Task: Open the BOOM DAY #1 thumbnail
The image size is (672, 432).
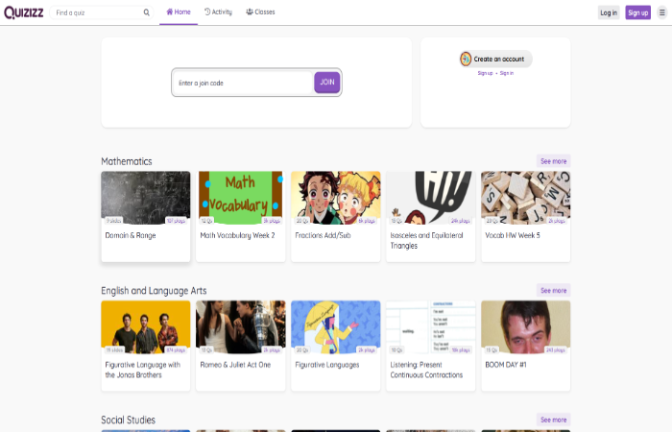Action: [x=526, y=327]
